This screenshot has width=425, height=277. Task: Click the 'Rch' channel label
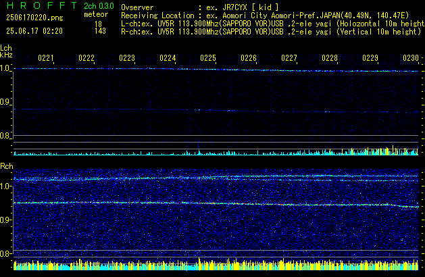[7, 166]
